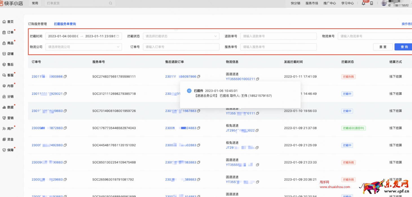Expand the 拦截状态 dropdown

pyautogui.click(x=181, y=36)
